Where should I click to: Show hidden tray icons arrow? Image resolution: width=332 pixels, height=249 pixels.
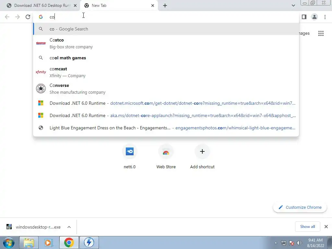[x=276, y=243]
